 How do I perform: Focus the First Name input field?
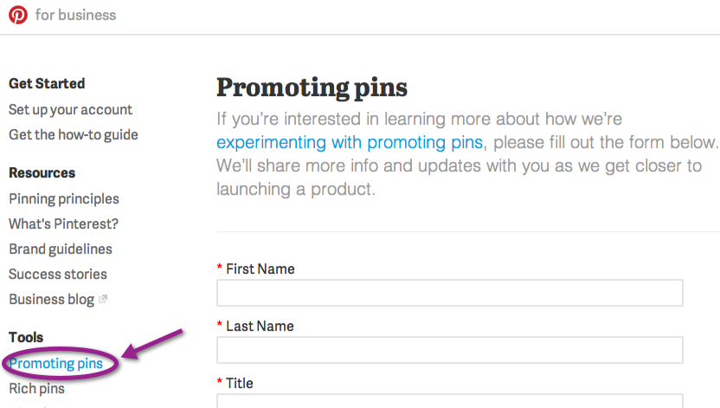point(450,293)
